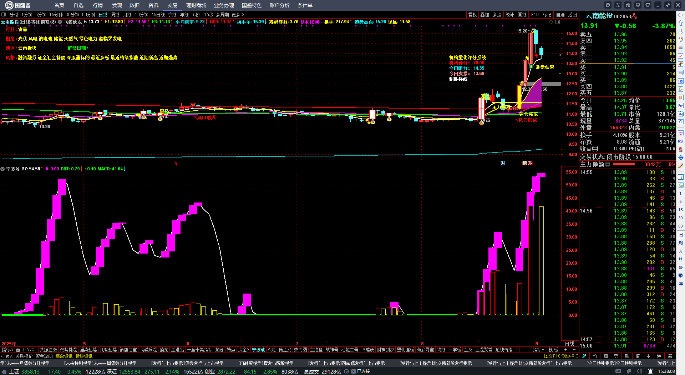Toggle the round marker before 宁波敢 indicator

(x=2, y=169)
